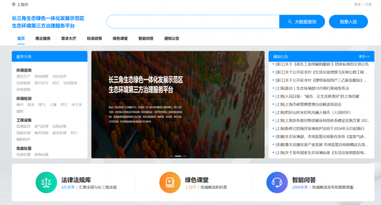Click the main banner carousel image
The width and height of the screenshot is (381, 205).
pyautogui.click(x=178, y=104)
